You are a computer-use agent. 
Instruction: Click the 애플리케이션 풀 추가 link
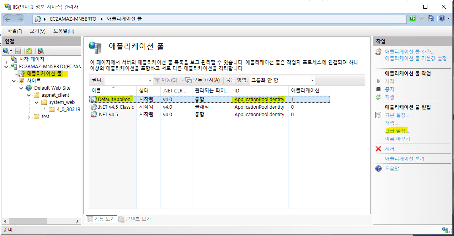[409, 52]
